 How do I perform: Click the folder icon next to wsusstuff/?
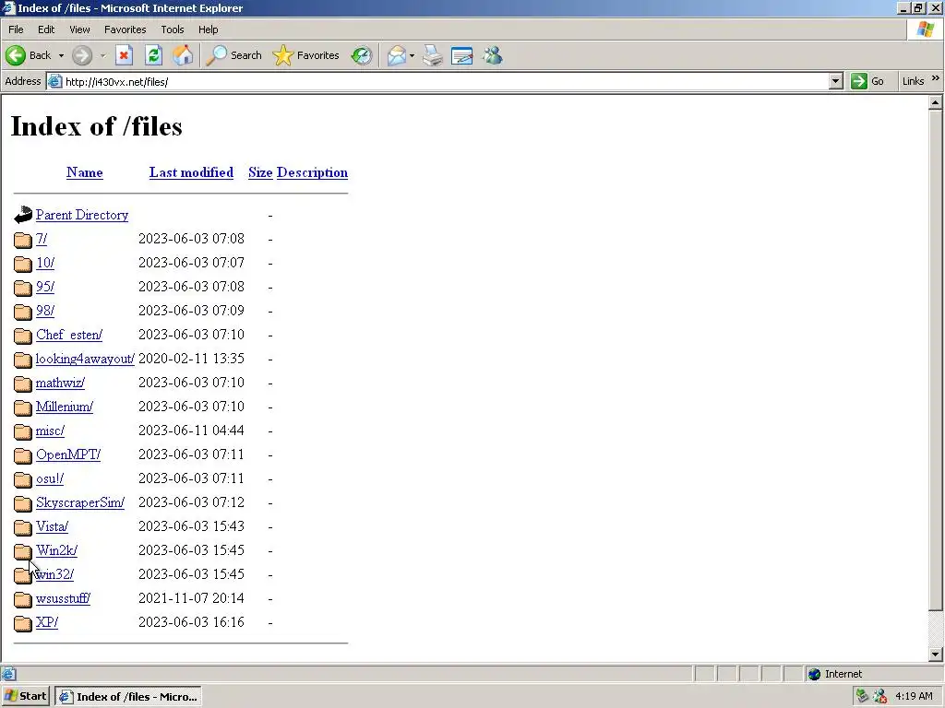[23, 599]
